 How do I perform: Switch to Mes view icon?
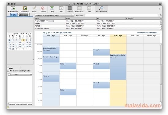[89, 8]
